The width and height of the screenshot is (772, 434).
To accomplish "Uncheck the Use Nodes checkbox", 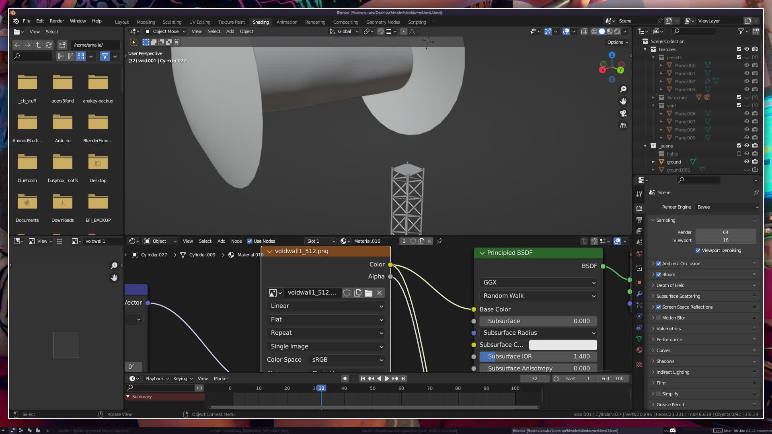I will click(x=250, y=241).
